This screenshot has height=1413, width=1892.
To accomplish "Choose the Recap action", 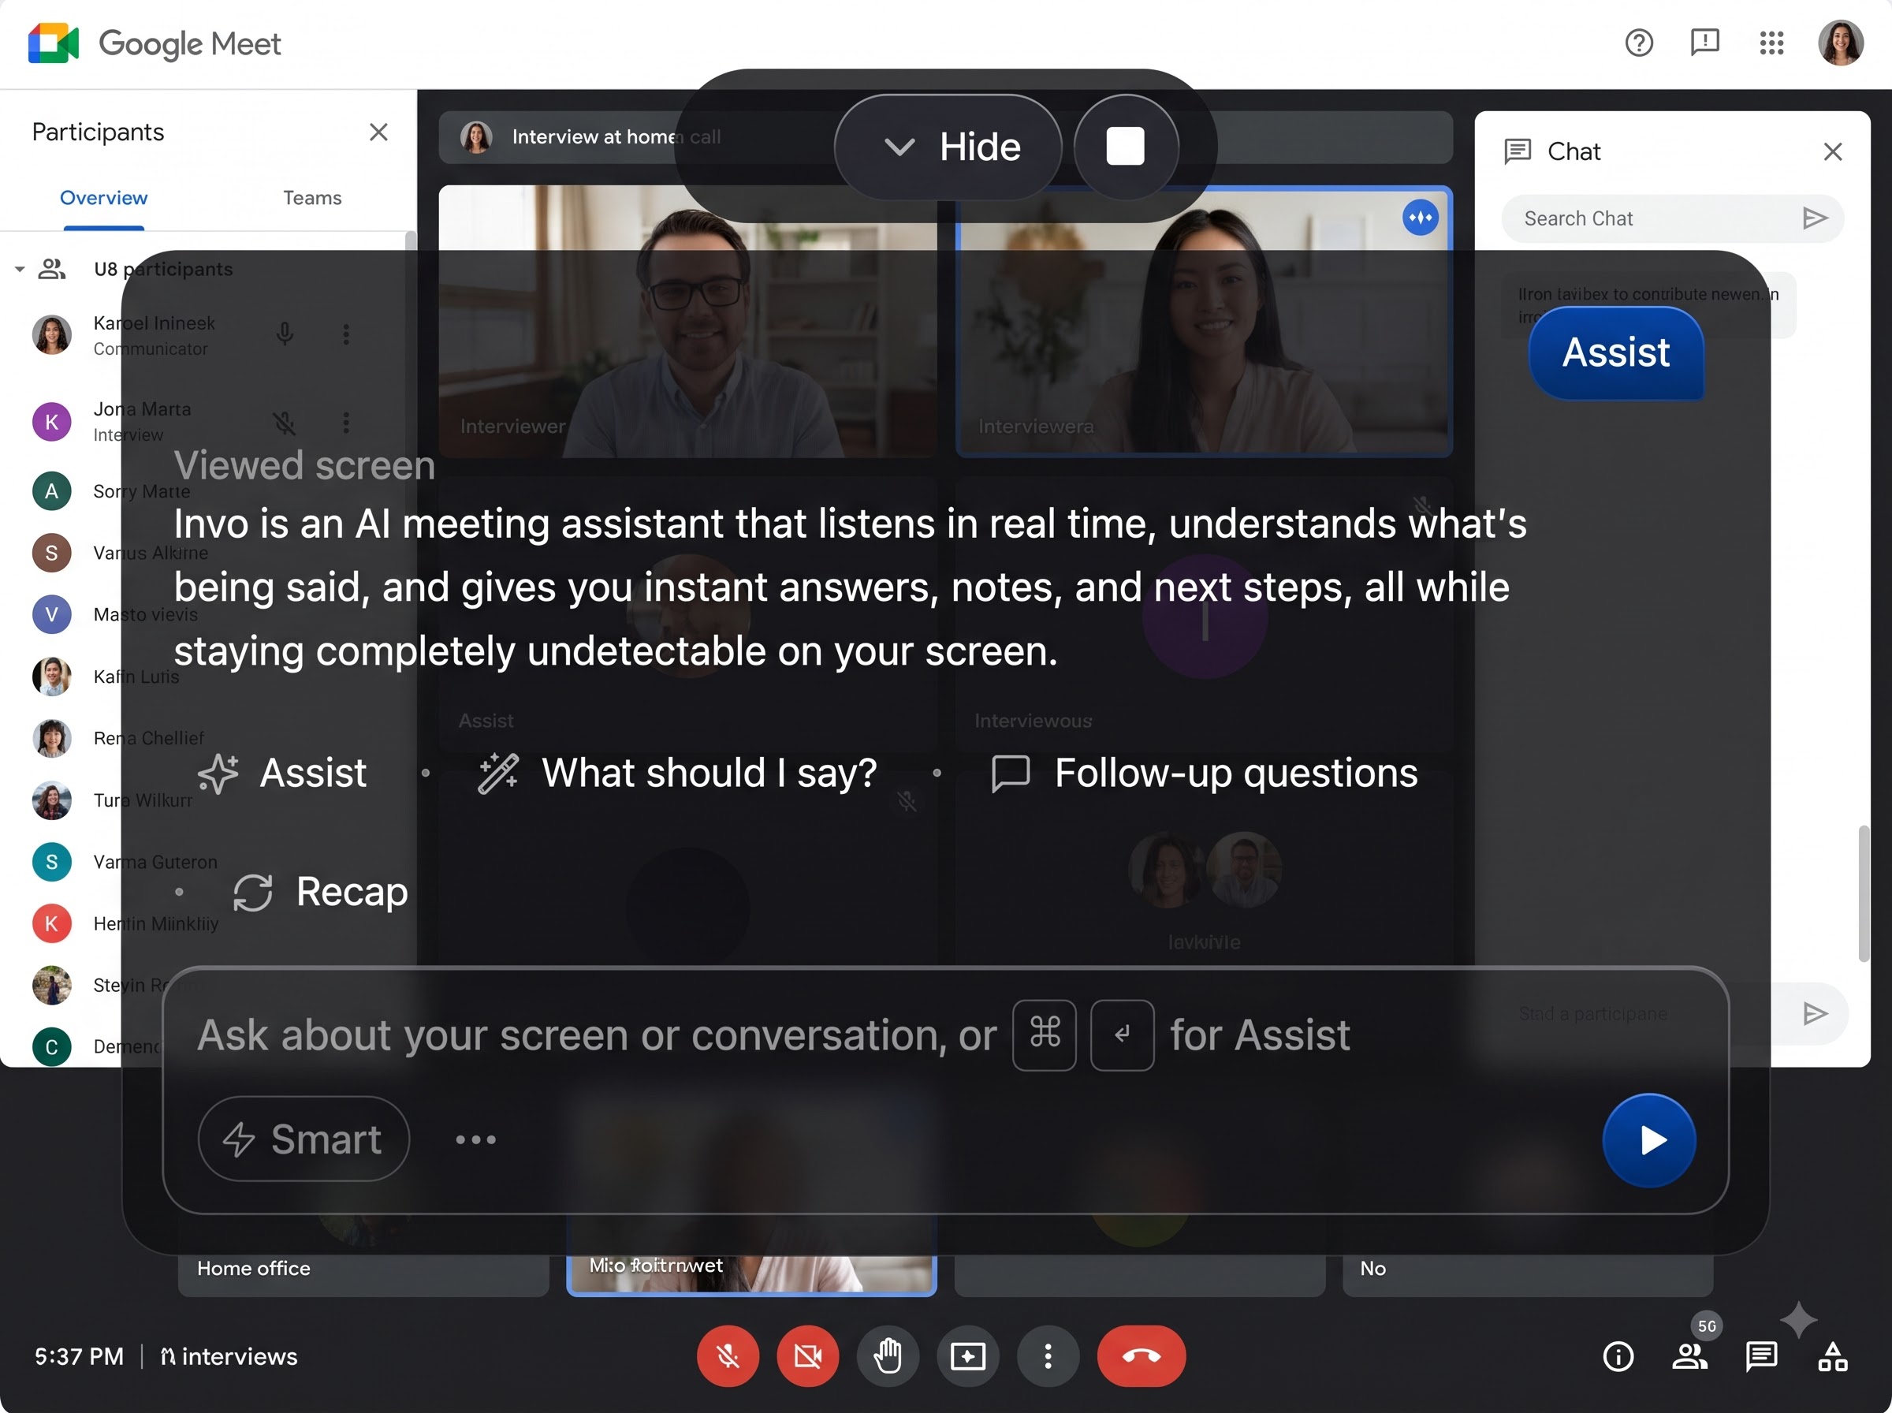I will (x=320, y=892).
